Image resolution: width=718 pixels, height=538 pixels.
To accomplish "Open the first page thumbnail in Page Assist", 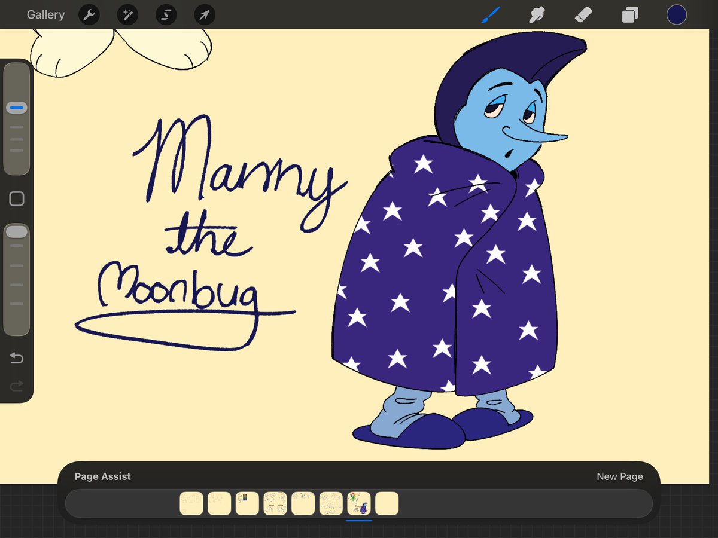I will tap(191, 503).
